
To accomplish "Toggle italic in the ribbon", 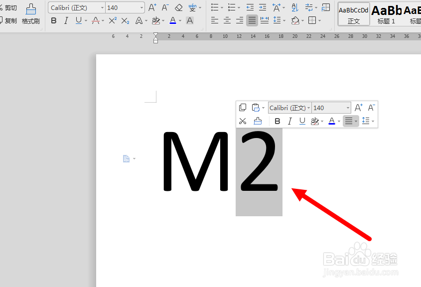I will pos(66,20).
